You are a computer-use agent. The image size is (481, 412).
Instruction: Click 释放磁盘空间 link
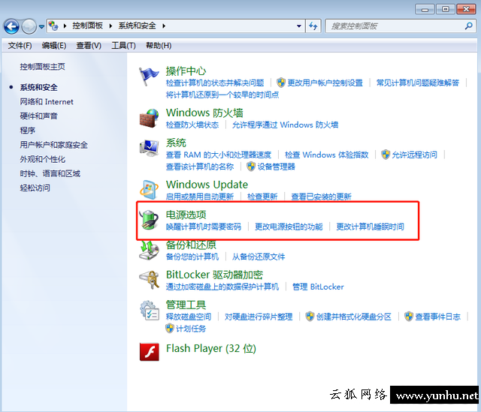(x=189, y=317)
